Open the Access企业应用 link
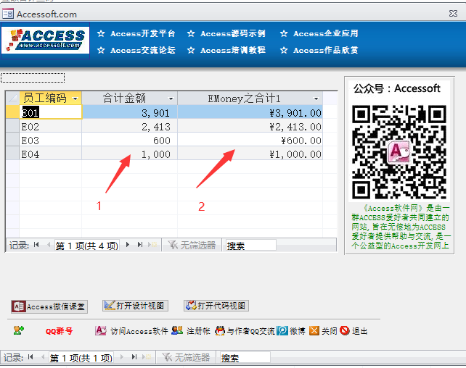This screenshot has height=368, width=466. click(x=325, y=33)
